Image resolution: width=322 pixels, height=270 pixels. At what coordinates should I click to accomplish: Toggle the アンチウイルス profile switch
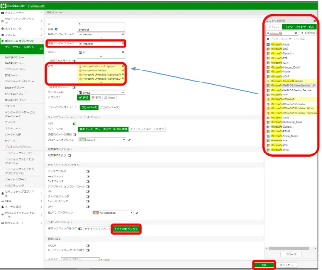[x=88, y=171]
